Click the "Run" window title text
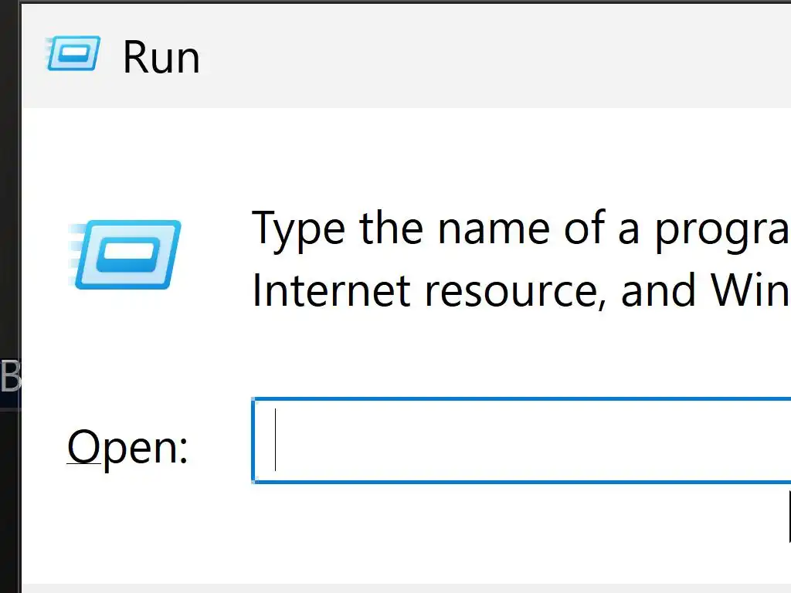Screen dimensions: 791x593 coord(161,58)
